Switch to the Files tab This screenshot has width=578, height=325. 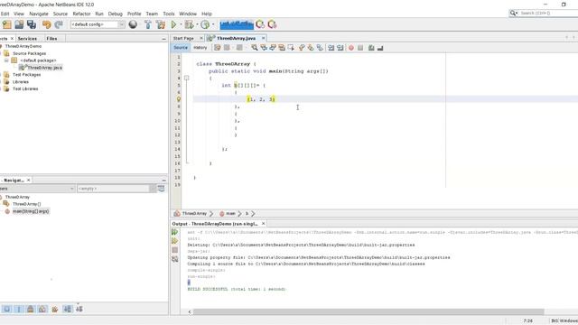[x=51, y=38]
